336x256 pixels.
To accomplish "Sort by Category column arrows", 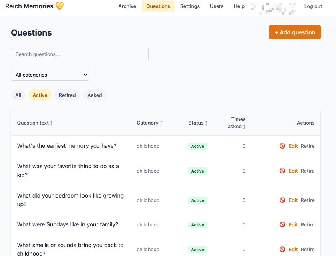I will [x=161, y=123].
